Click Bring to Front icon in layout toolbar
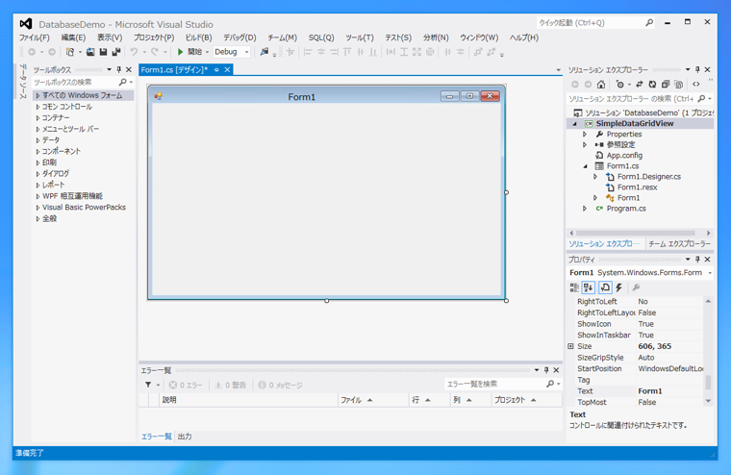731x475 pixels. click(x=478, y=52)
